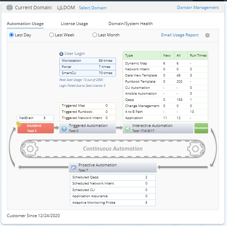Click the Runbook Template row
Screen dimensions: 227x226
click(166, 82)
